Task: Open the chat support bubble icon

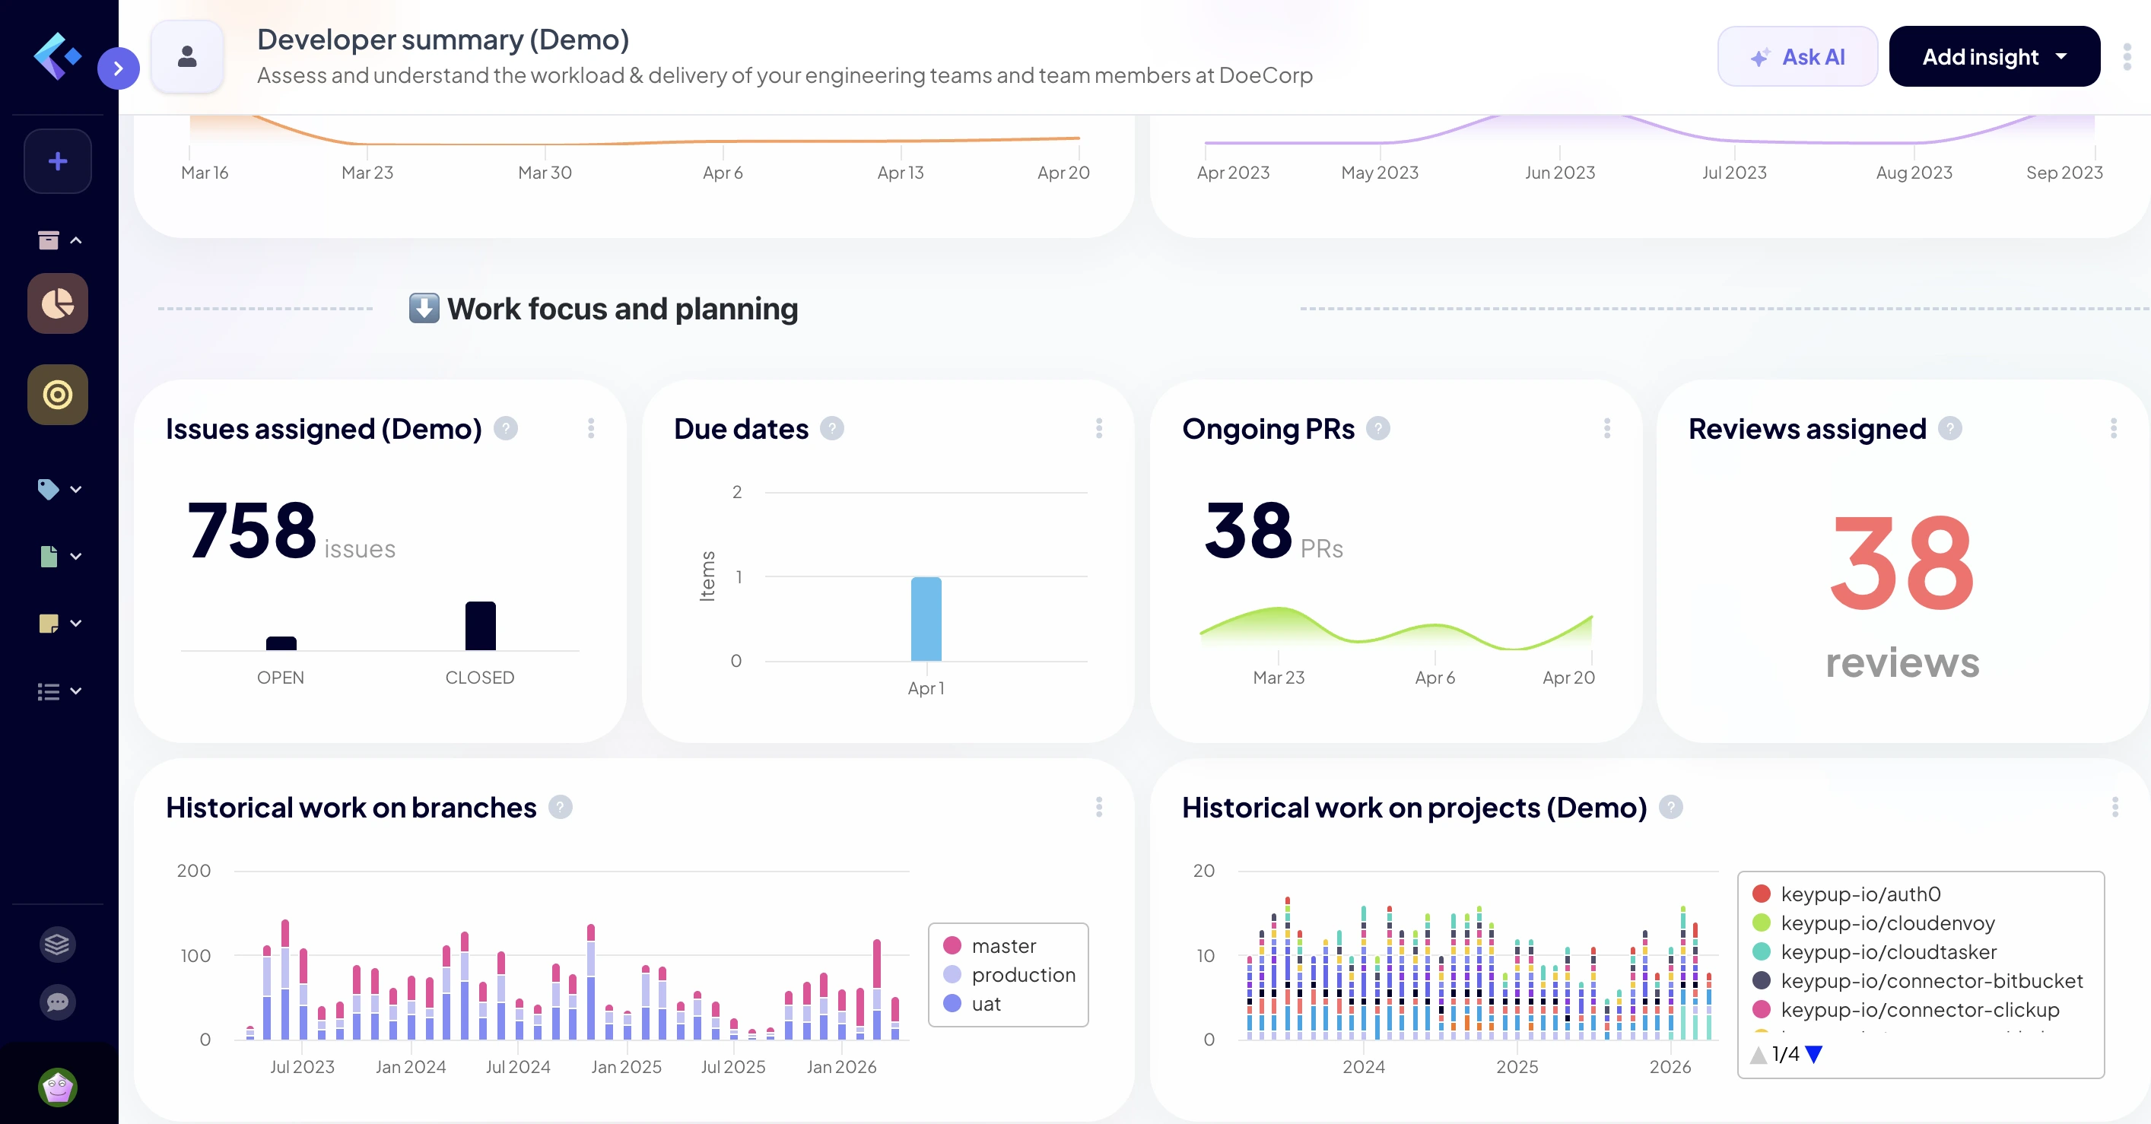Action: [58, 1002]
